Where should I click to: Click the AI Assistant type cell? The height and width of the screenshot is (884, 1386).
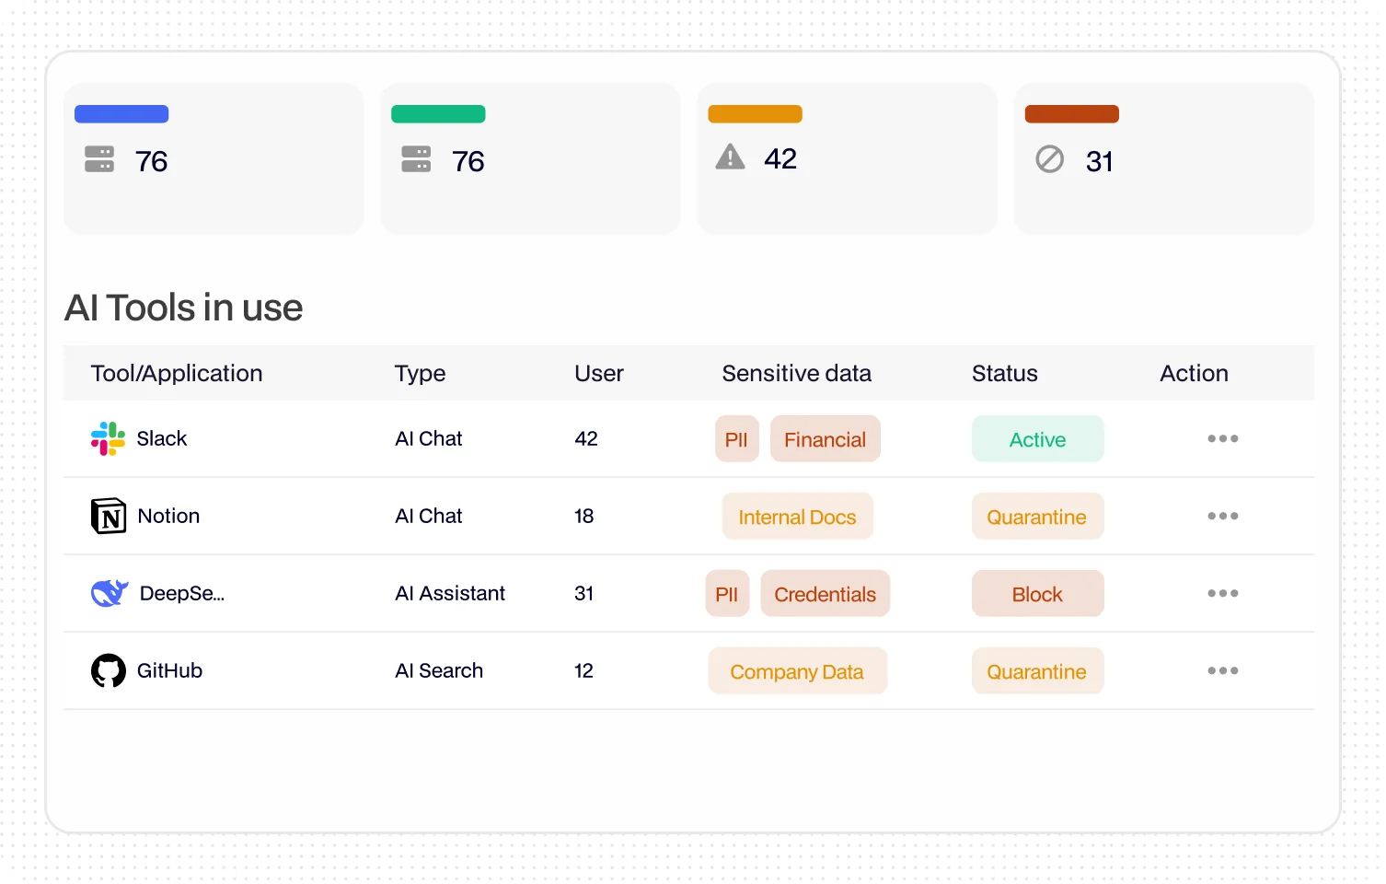tap(450, 593)
